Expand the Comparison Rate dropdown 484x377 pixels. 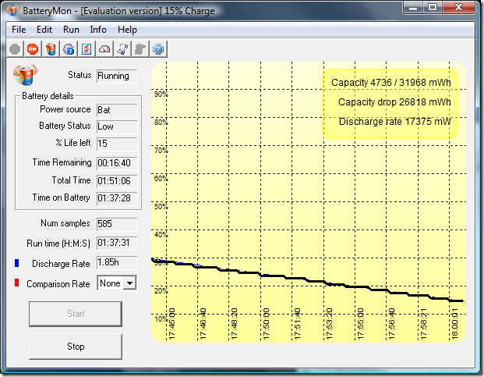pos(129,283)
